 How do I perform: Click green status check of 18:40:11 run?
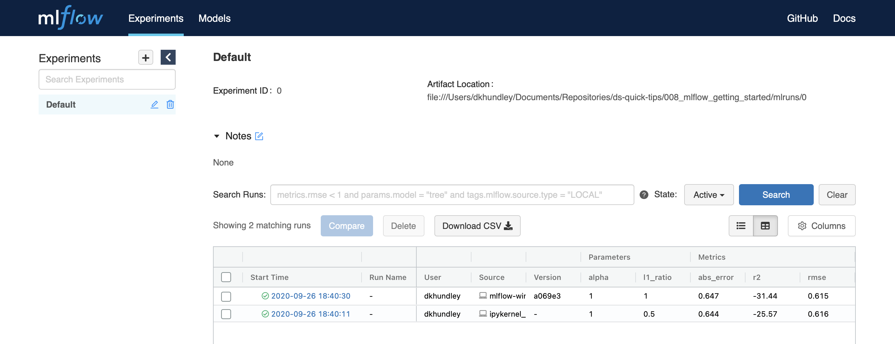coord(265,314)
